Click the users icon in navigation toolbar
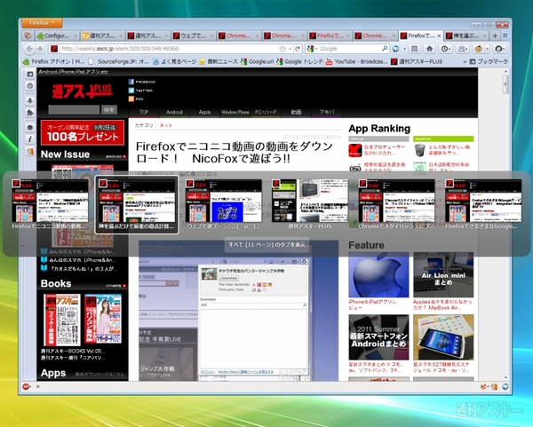 [x=462, y=49]
